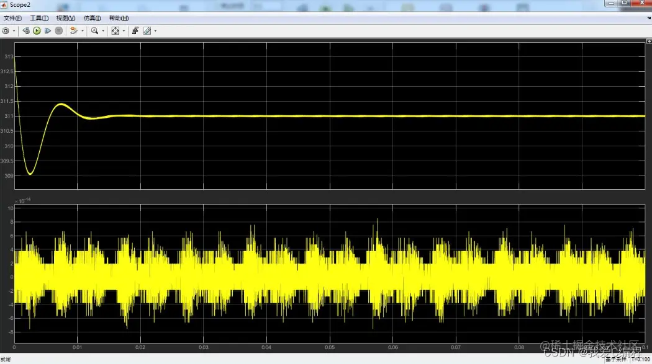Open the scope configuration properties gear
652x364 pixels.
coord(6,31)
